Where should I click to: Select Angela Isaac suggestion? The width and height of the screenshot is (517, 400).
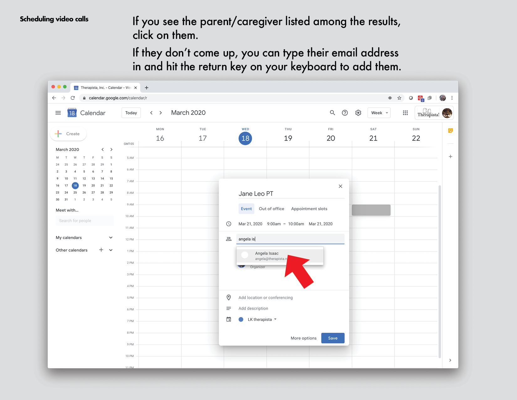point(280,256)
